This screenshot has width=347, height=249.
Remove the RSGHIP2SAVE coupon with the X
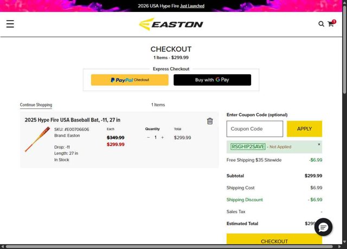click(x=319, y=144)
